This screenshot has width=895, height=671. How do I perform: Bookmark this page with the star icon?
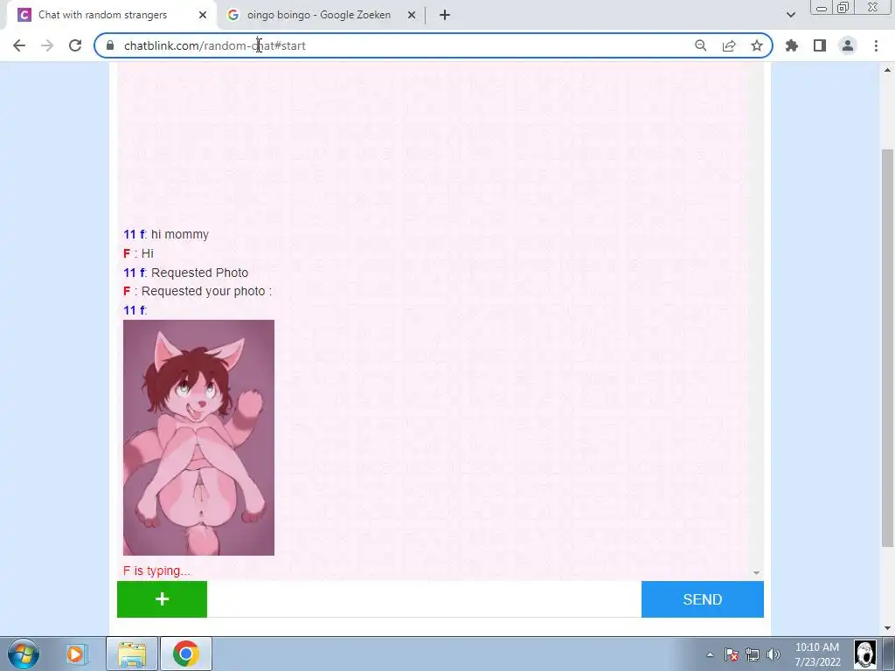coord(757,45)
